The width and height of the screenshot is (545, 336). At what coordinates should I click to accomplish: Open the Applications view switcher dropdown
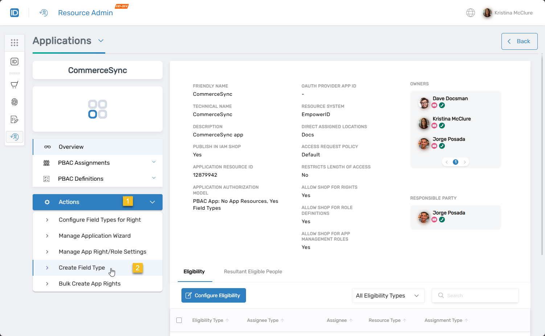(101, 41)
